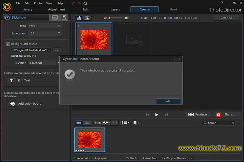Click the '1 selected - 1 displayed' status
The height and width of the screenshot is (162, 244).
[90, 158]
